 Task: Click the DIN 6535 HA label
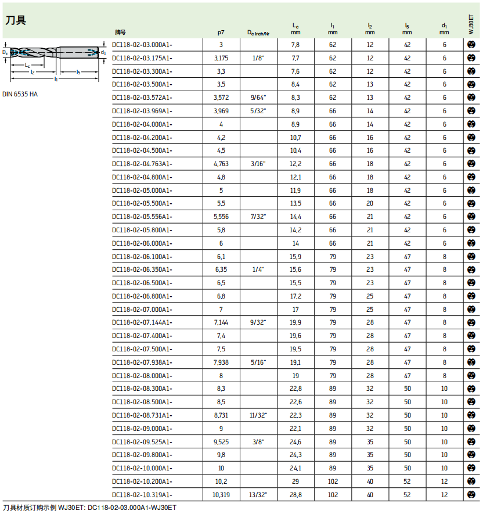pos(21,94)
